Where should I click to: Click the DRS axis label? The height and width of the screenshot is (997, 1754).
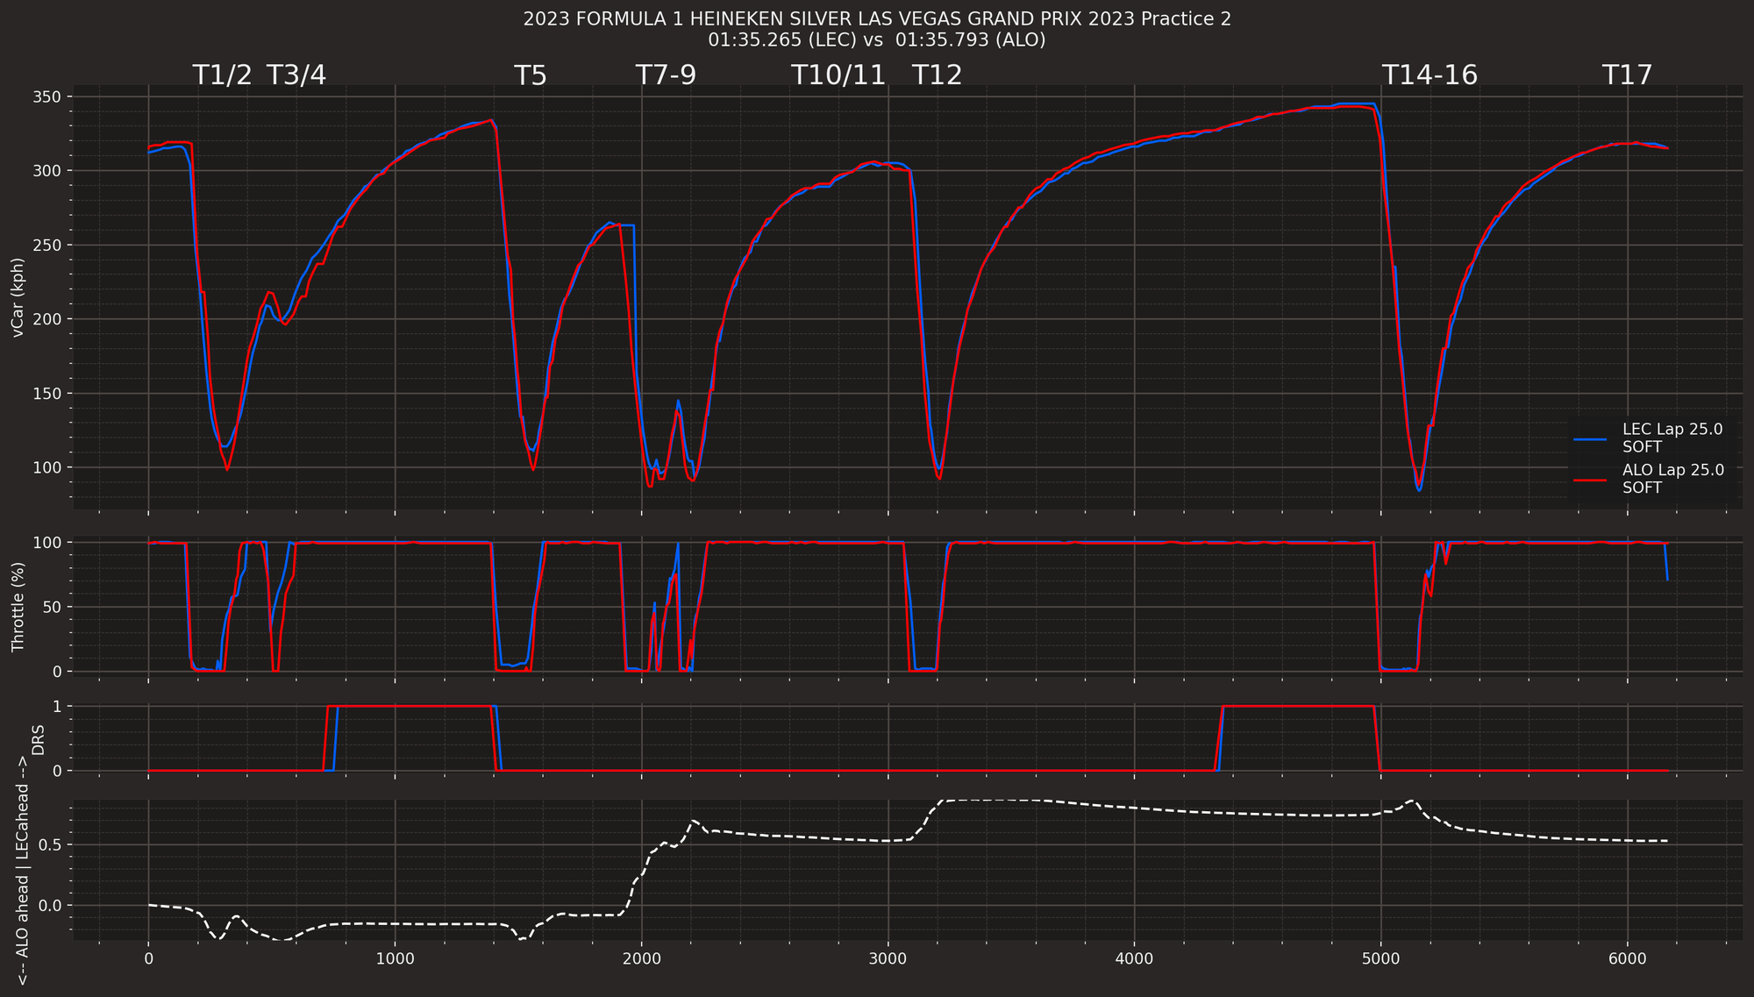[x=38, y=739]
